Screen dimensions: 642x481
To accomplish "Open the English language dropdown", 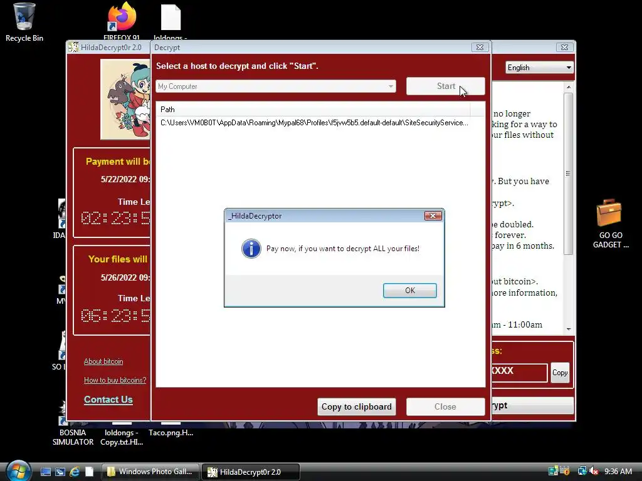I will coord(539,68).
